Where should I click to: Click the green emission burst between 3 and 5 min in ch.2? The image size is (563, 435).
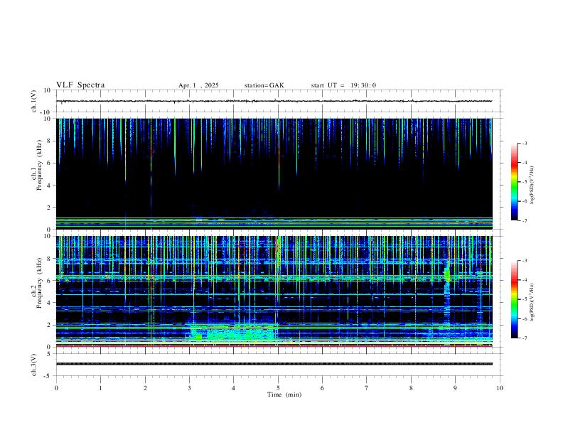click(233, 332)
